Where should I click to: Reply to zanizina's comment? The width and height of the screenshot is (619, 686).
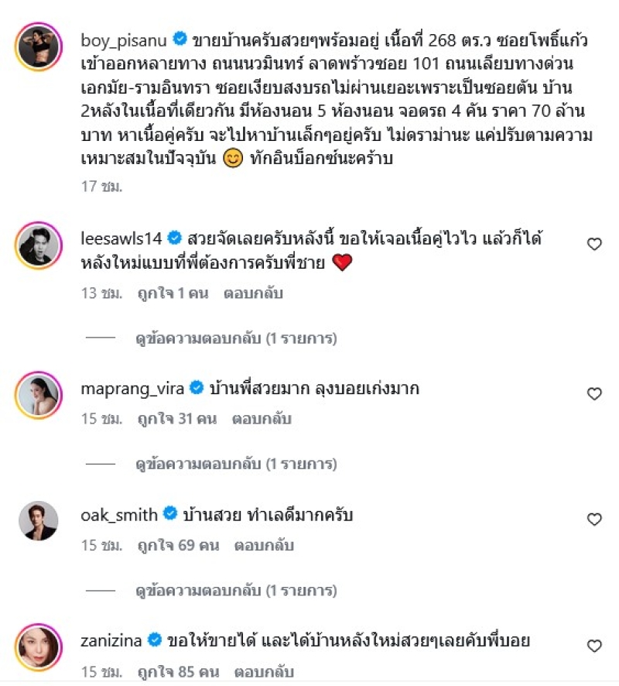coord(261,671)
